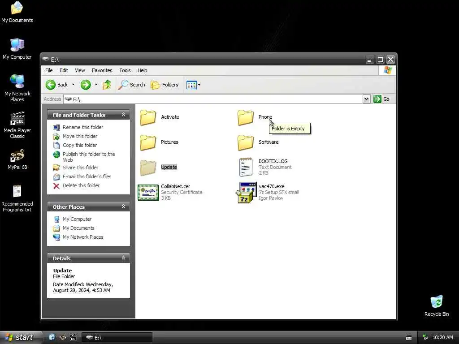This screenshot has width=459, height=344.
Task: Open the View menu
Action: [x=80, y=70]
